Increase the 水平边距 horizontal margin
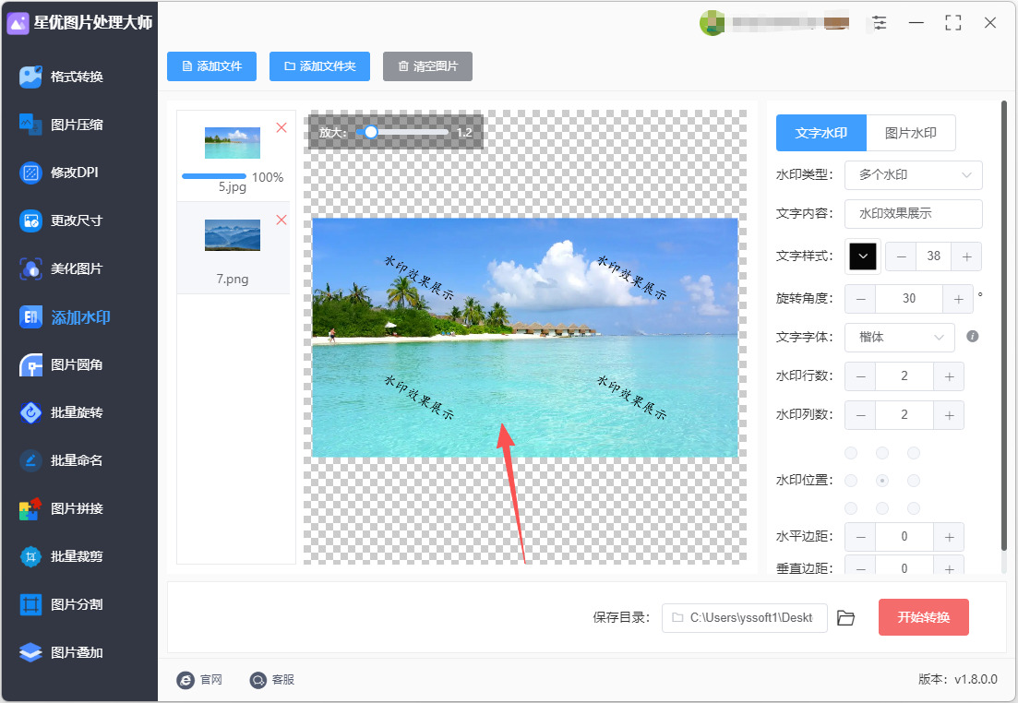The image size is (1018, 703). coord(949,538)
